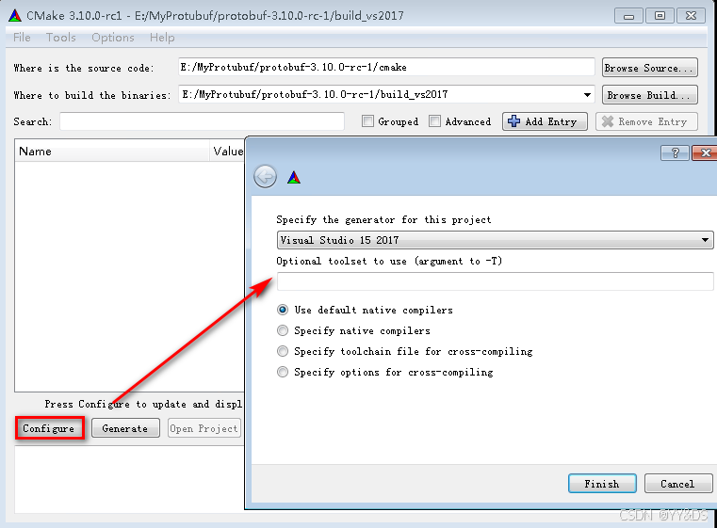
Task: Click the Optional toolset input field
Action: (495, 281)
